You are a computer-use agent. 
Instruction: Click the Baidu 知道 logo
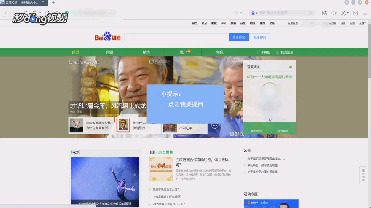[108, 36]
